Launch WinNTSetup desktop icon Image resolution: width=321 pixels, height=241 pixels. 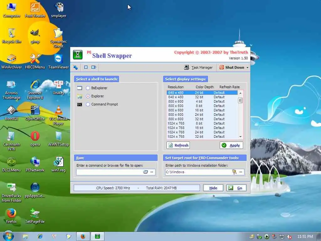(59, 139)
